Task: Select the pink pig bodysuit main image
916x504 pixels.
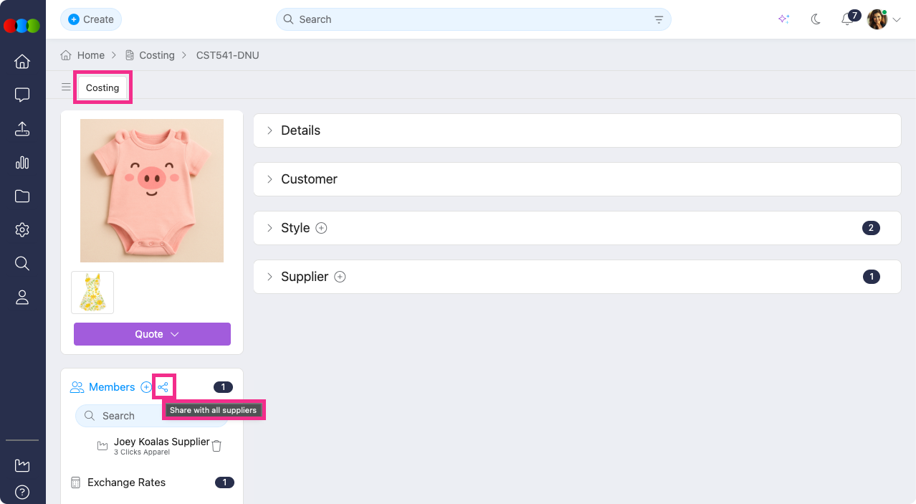Action: [152, 191]
